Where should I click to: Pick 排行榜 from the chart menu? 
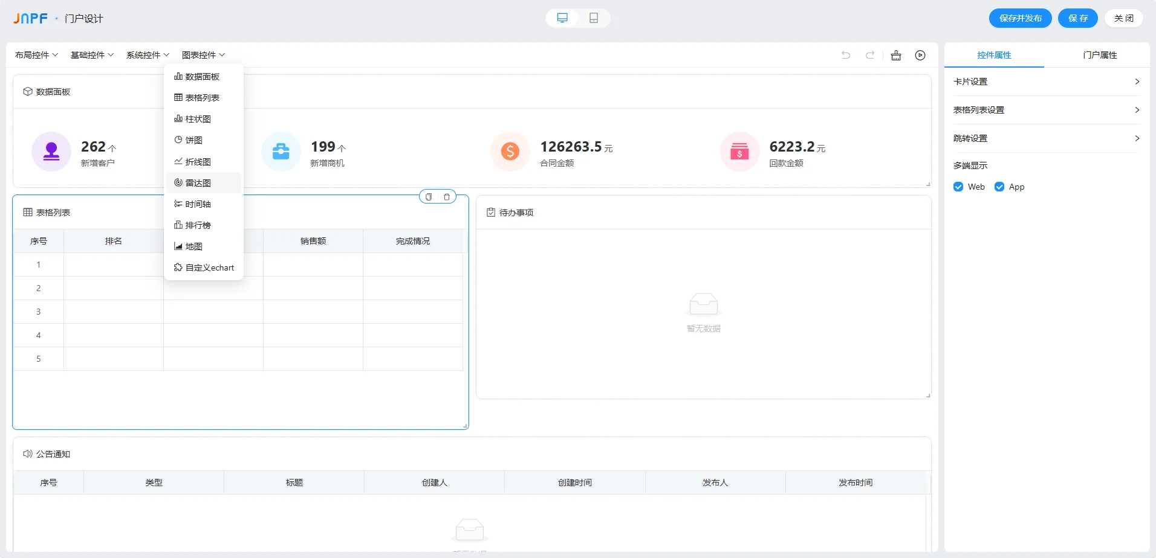(204, 225)
